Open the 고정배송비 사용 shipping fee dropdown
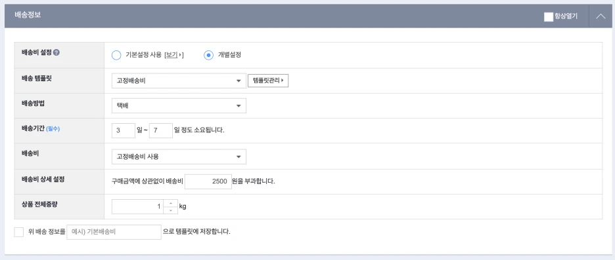The image size is (615, 260). tap(179, 157)
